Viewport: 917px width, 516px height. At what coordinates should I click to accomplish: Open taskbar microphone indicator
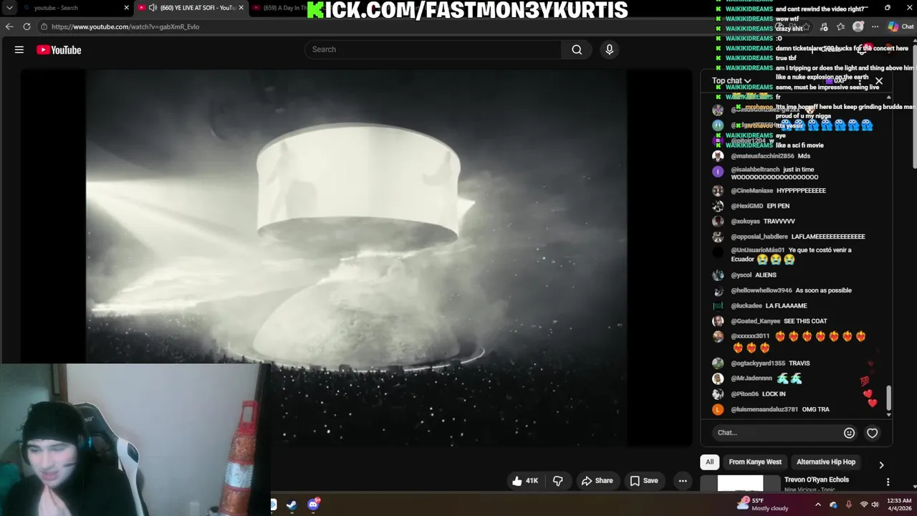pyautogui.click(x=849, y=505)
